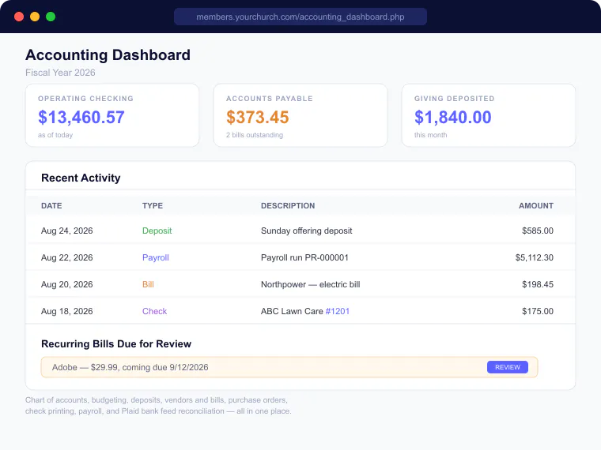This screenshot has width=601, height=450.
Task: Open check link #1201
Action: [338, 311]
